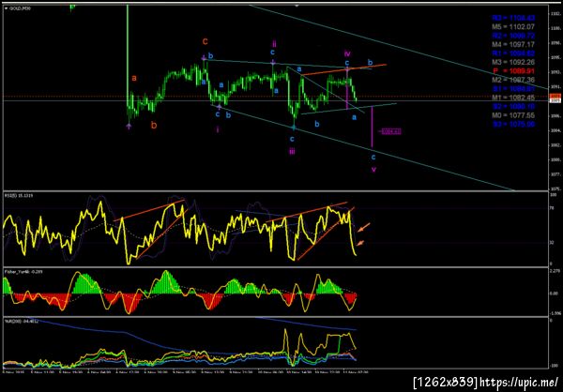
Task: Click the pivot level text M0 = 1077.55
Action: [x=514, y=115]
